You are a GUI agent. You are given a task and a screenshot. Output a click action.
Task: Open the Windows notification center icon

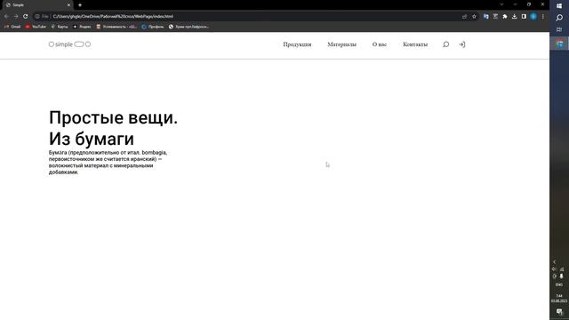[x=559, y=312]
